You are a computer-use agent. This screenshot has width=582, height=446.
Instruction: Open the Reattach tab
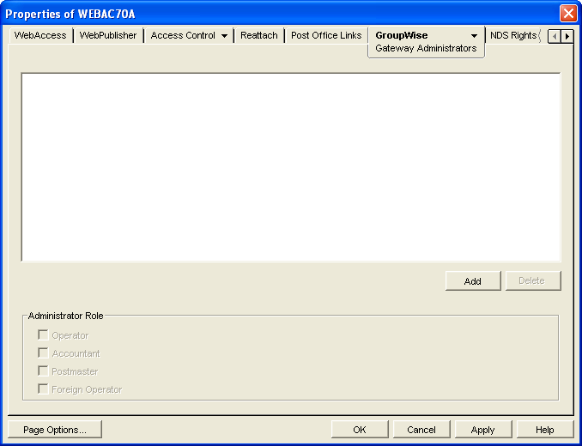point(259,35)
